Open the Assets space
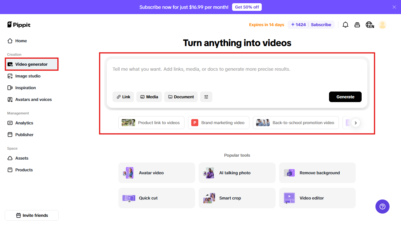The image size is (401, 225). coord(21,158)
